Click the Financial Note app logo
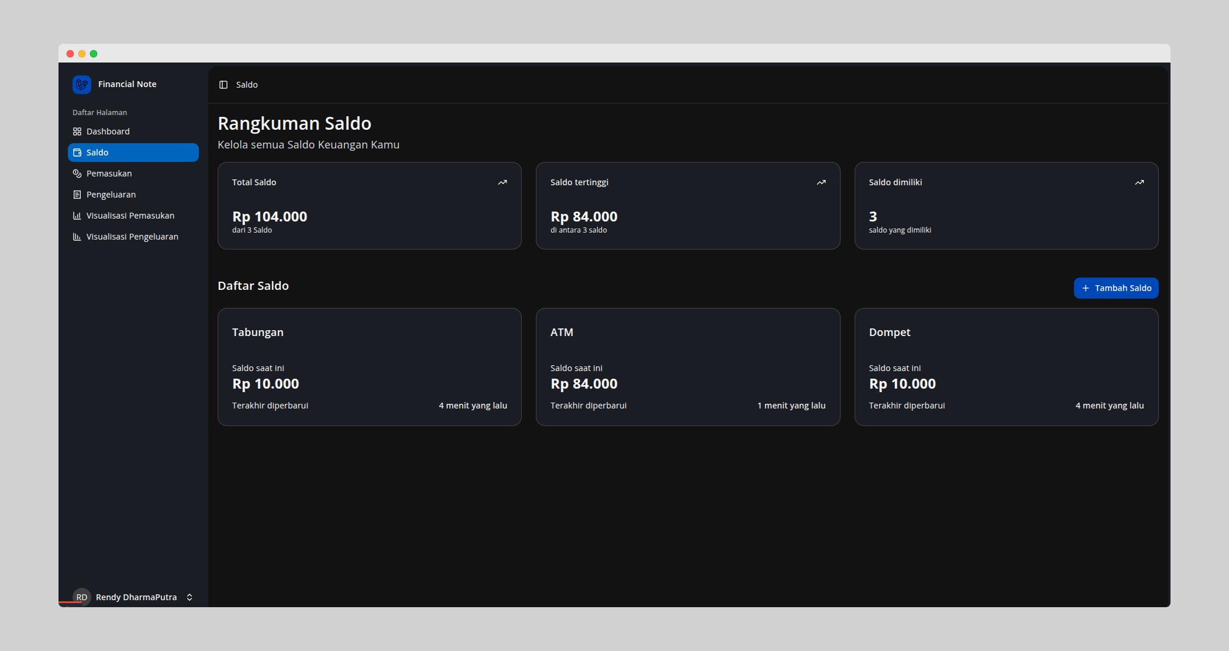The width and height of the screenshot is (1229, 651). tap(82, 85)
